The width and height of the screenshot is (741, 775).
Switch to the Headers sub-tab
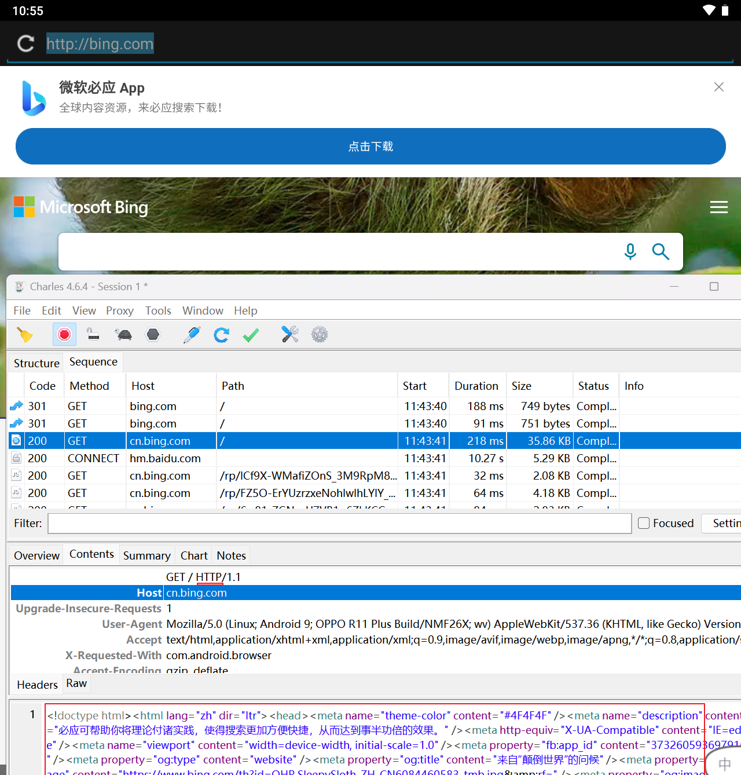tap(37, 685)
